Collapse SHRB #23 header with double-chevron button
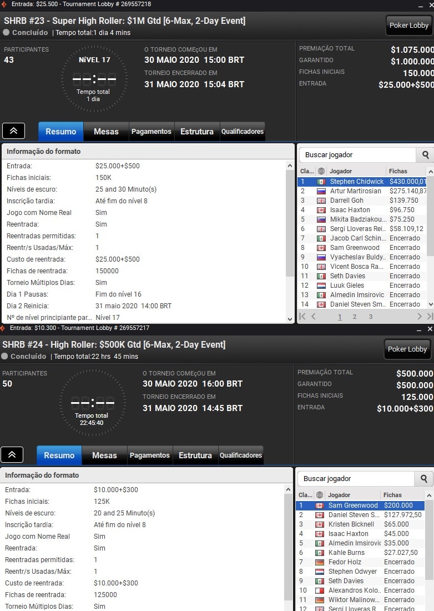This screenshot has width=434, height=611. (x=14, y=131)
